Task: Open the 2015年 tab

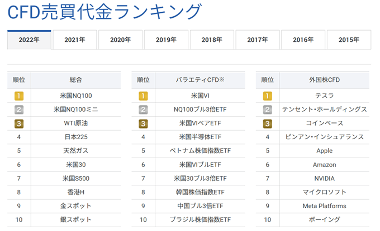Action: click(349, 40)
